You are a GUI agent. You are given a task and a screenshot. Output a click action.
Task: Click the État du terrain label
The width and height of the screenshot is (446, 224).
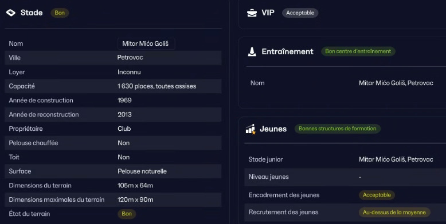point(29,214)
